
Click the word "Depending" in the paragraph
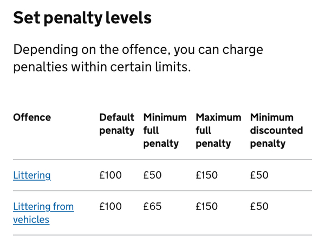[x=43, y=50]
